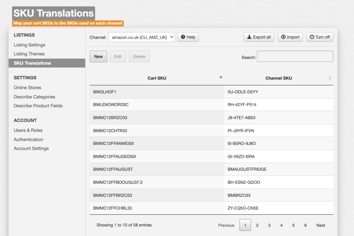Open Users & Roles
The image size is (354, 236).
tap(28, 130)
